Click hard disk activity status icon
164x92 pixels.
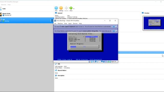(x=89, y=62)
